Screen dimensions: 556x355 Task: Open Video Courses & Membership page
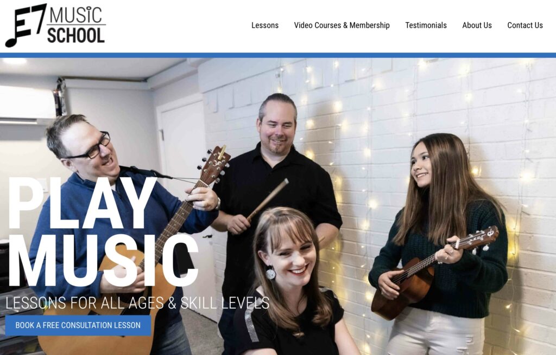click(342, 25)
